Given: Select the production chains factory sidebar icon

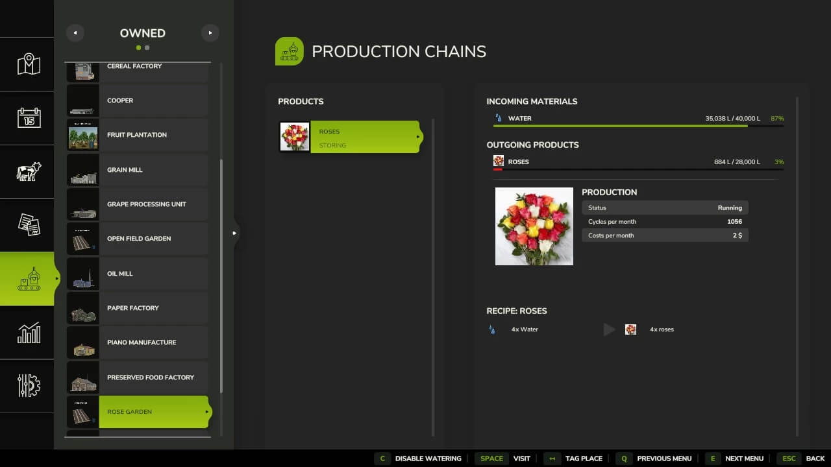Looking at the screenshot, I should (29, 279).
